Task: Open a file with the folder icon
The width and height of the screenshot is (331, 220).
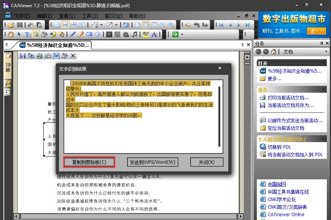Action: pos(11,25)
